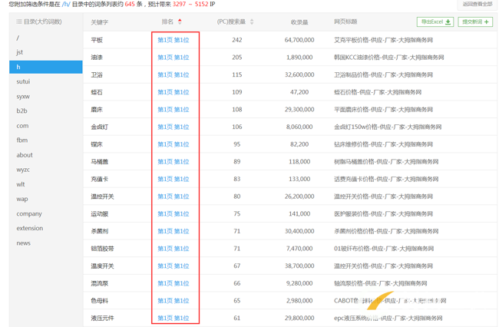Click the 返回查看全部 button
Image resolution: width=499 pixels, height=327 pixels.
pos(477,4)
